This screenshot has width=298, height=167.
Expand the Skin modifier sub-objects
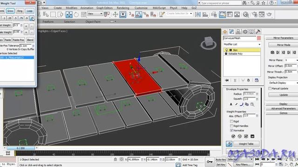pos(230,50)
